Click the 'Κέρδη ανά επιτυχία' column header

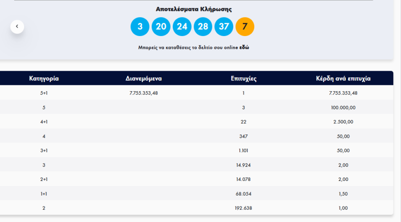tap(343, 78)
